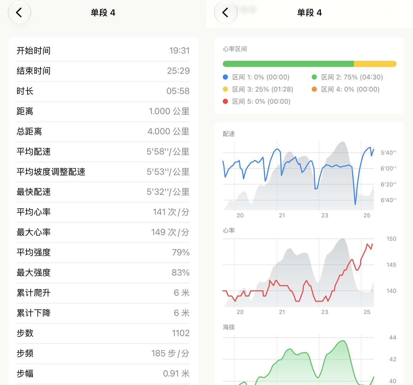The width and height of the screenshot is (413, 385).
Task: Click the 结束时间 value 25:29
Action: (178, 71)
